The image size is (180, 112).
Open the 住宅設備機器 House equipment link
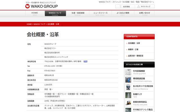click(139, 72)
